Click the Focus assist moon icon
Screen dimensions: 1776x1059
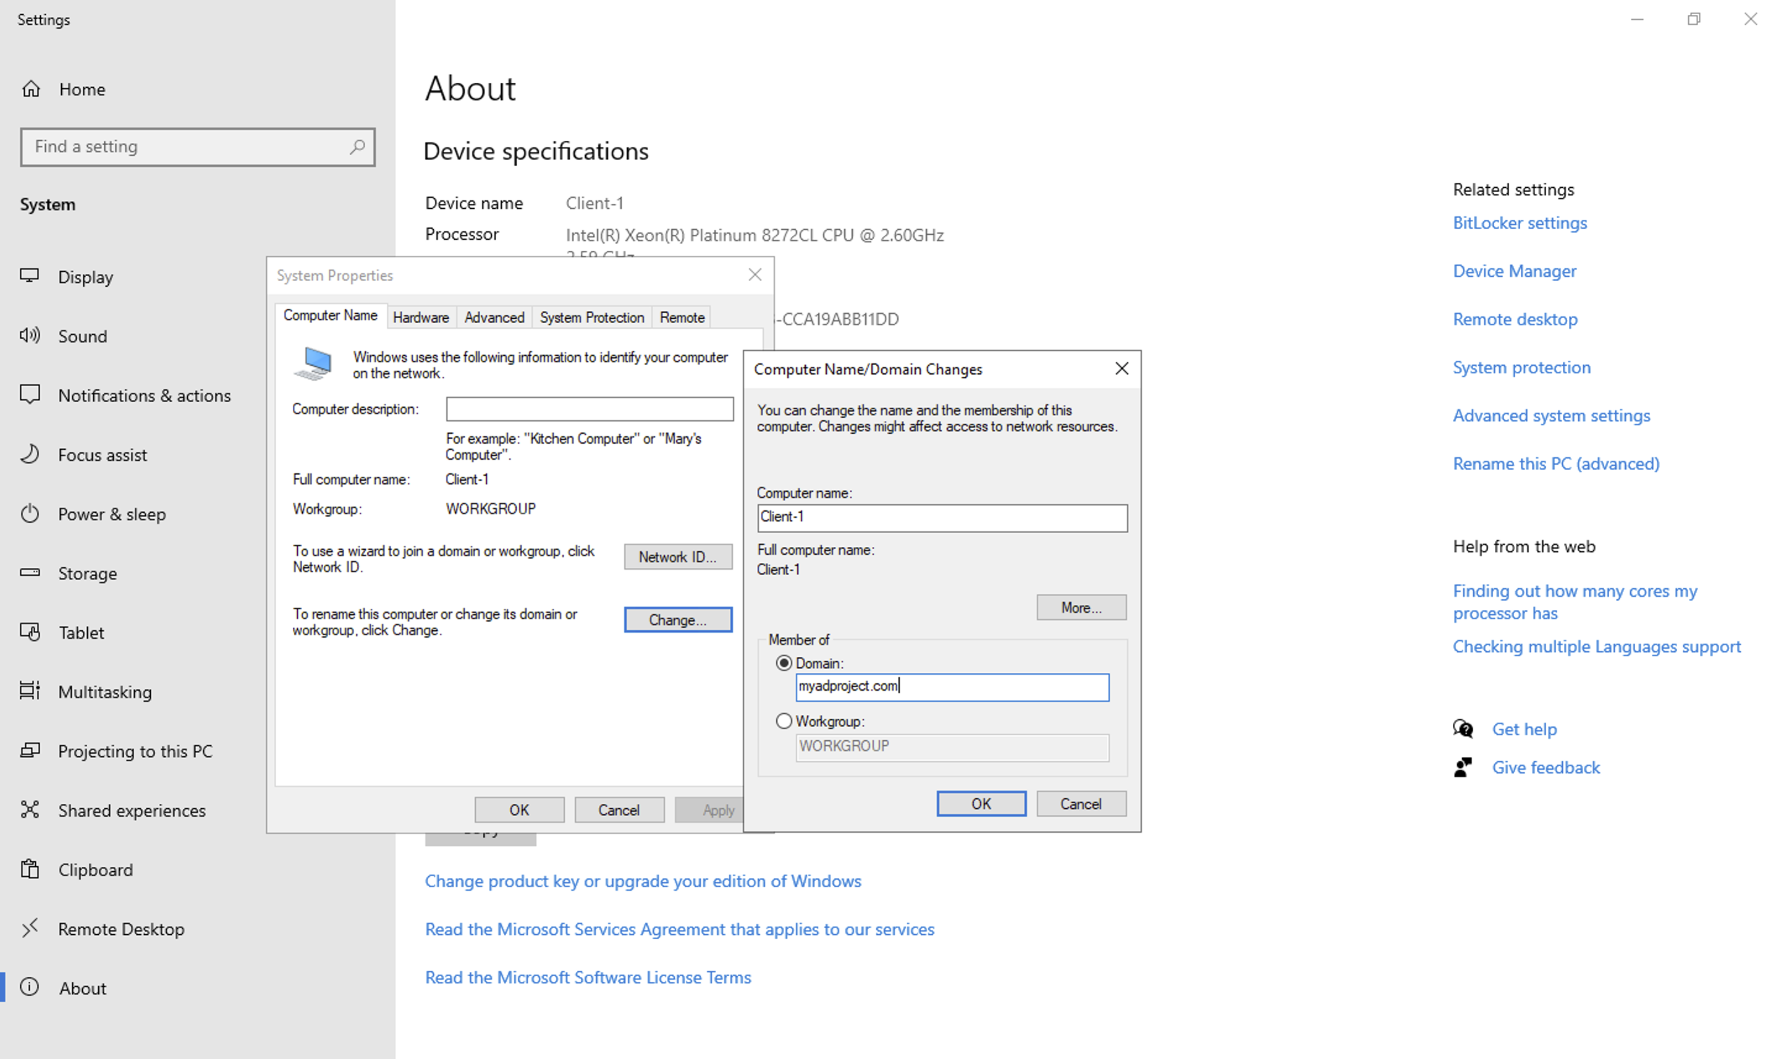tap(29, 454)
